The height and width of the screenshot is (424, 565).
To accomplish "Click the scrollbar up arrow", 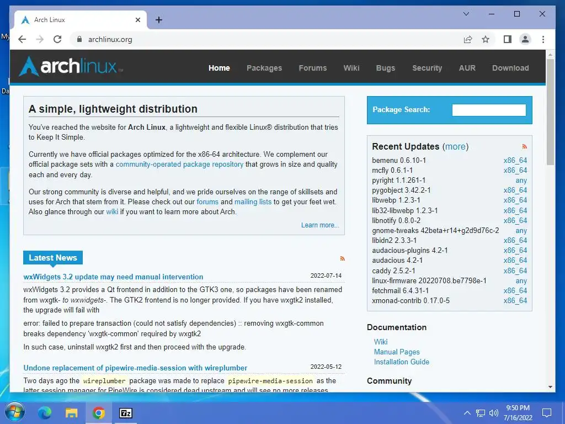I will coord(550,55).
